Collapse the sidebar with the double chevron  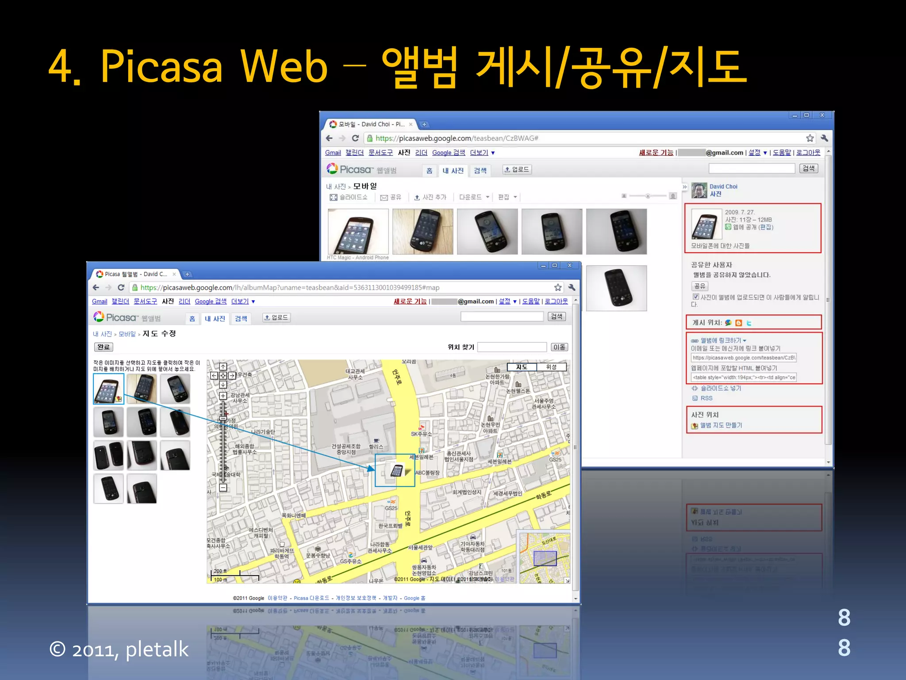click(x=685, y=187)
